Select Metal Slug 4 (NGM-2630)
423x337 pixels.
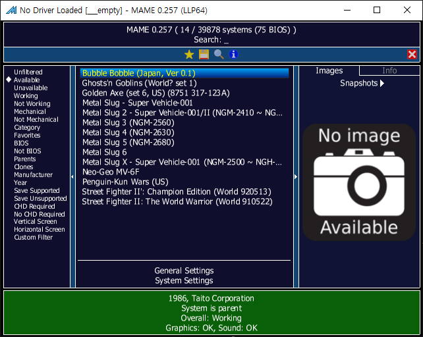pos(184,132)
